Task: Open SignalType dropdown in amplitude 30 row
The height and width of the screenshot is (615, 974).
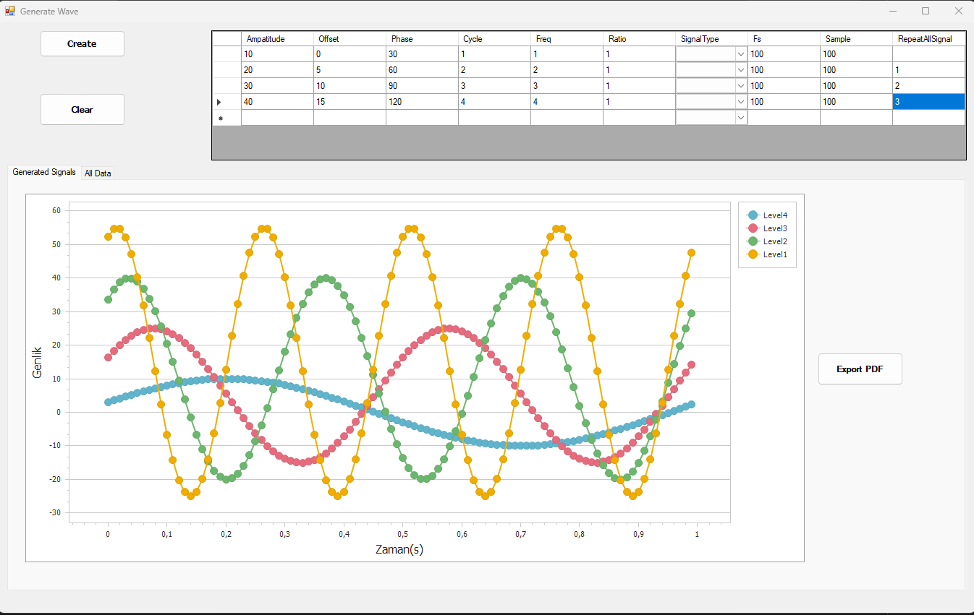Action: point(740,86)
